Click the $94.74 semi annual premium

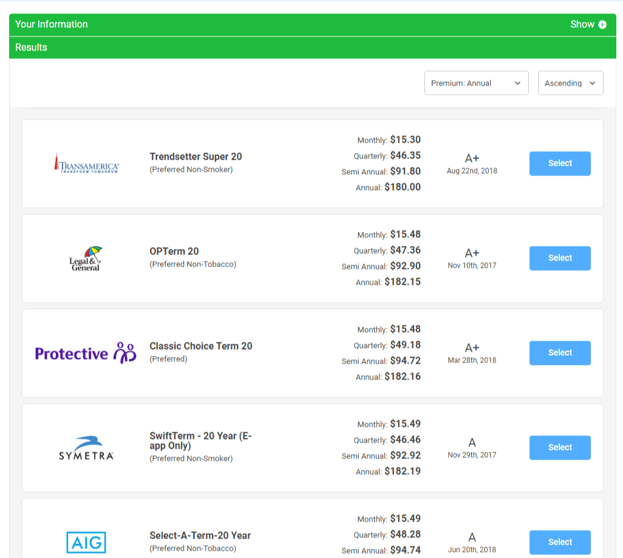pyautogui.click(x=405, y=550)
